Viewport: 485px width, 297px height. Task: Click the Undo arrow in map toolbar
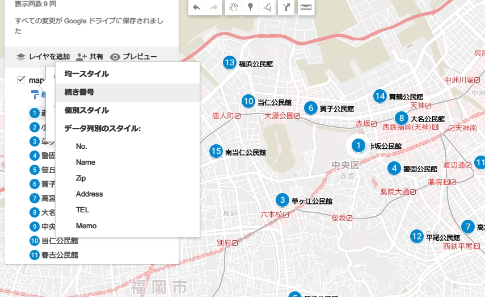tap(196, 7)
